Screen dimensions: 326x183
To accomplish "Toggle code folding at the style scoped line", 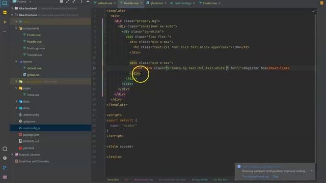I will [x=105, y=146].
